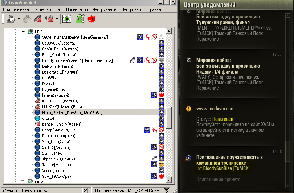
Task: Select user N1ce_Str1ke_IIaH3ep_42ru(BoBa)
Action: click(72, 113)
